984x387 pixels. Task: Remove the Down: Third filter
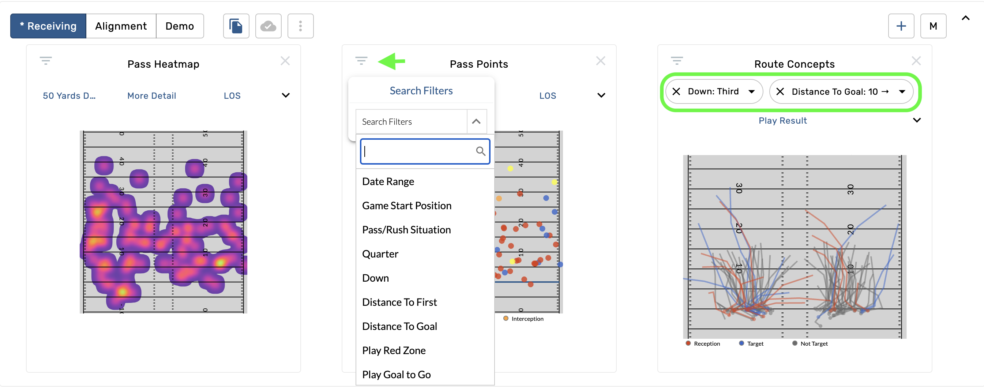(676, 92)
